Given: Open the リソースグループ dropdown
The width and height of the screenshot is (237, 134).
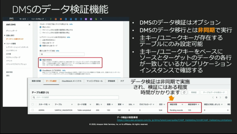Looking at the screenshot, I should tap(39, 19).
